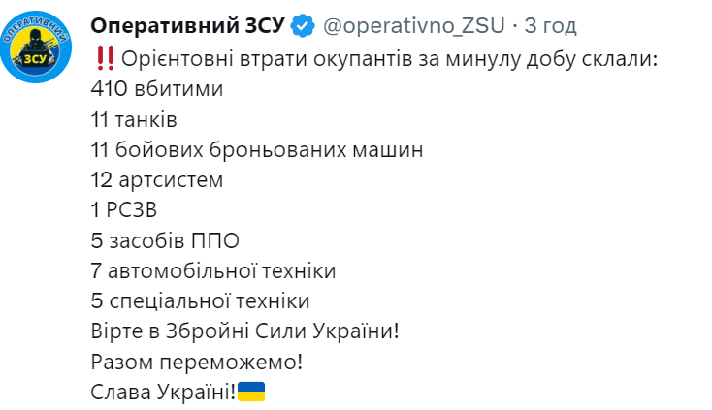Open the Оперативний ЗСУ display name
Viewport: 712px width, 410px height.
(188, 26)
